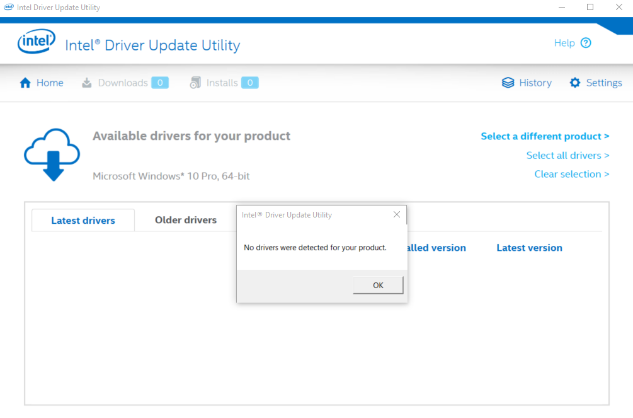Open the Downloads label
Screen dimensions: 633x418
[123, 83]
